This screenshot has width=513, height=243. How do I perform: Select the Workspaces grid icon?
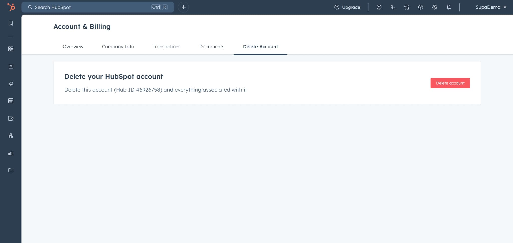[x=11, y=49]
